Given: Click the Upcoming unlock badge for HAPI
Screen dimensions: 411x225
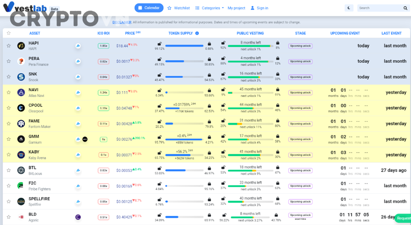Looking at the screenshot, I should (x=300, y=46).
